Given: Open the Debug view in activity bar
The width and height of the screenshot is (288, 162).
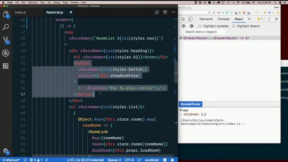Looking at the screenshot, I should (x=6, y=53).
